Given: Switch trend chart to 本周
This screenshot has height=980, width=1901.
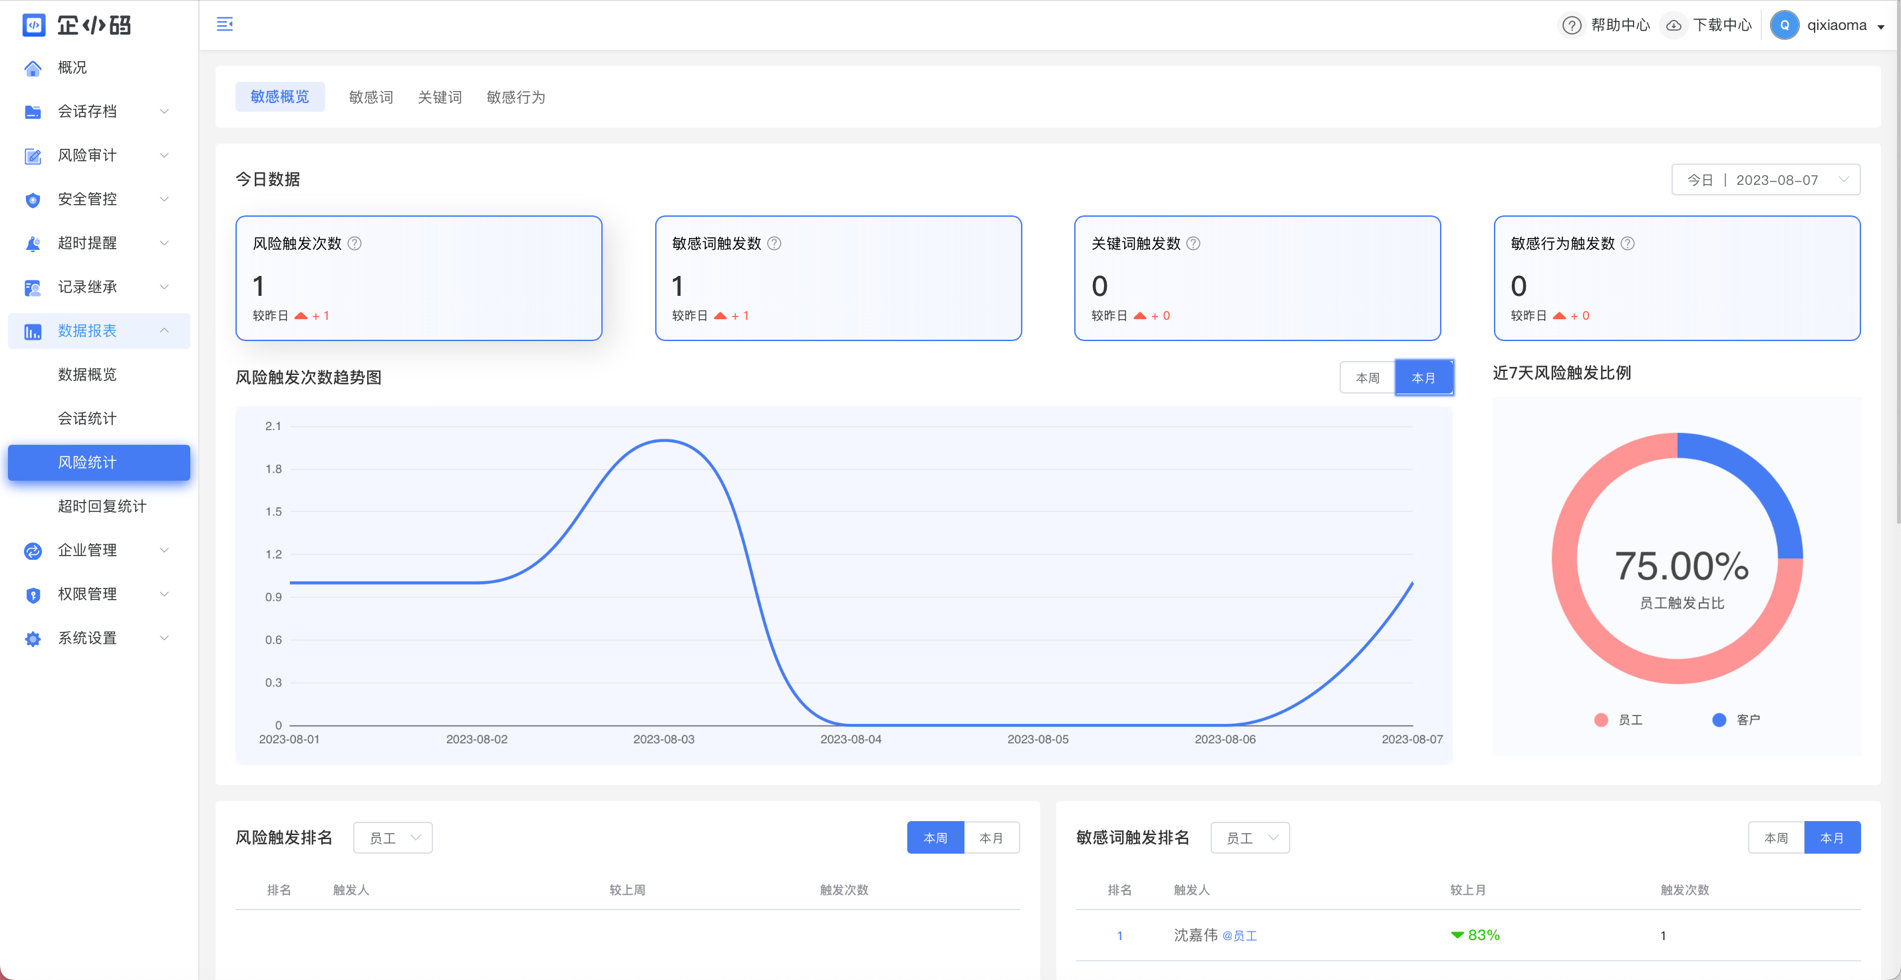Looking at the screenshot, I should click(1368, 378).
